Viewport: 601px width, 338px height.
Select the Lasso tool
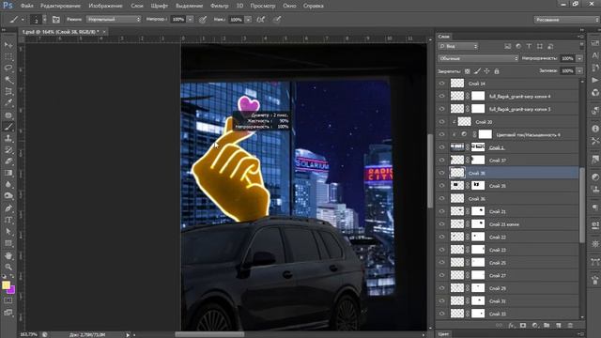tap(8, 69)
